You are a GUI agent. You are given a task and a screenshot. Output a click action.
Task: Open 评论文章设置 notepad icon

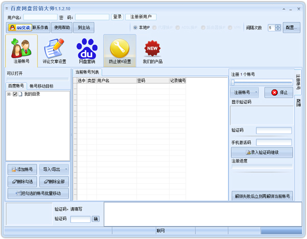click(54, 51)
